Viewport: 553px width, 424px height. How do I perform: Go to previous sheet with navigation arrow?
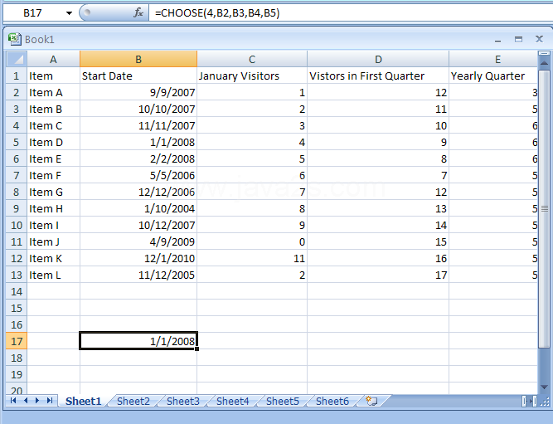tap(26, 400)
